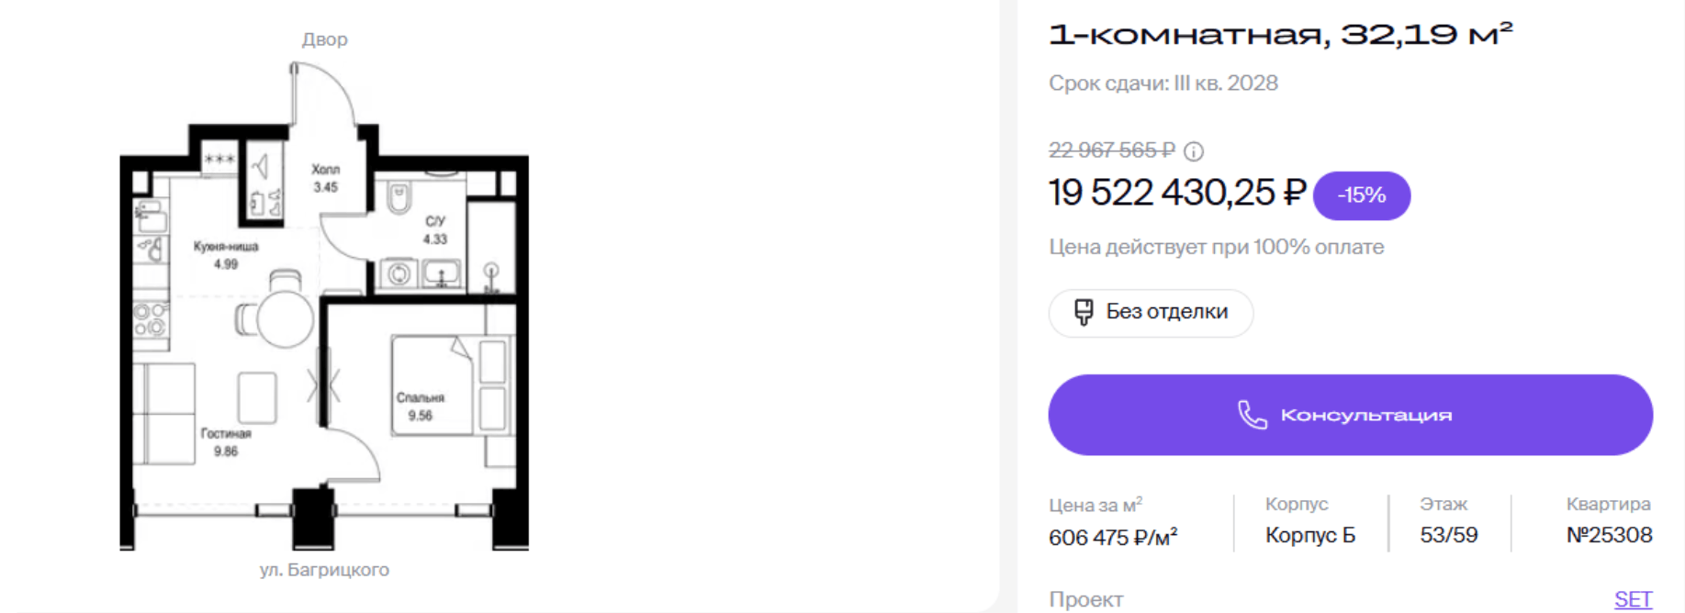Click the 19 522 430,25 ₽ price
This screenshot has height=613, width=1685.
(x=1177, y=194)
